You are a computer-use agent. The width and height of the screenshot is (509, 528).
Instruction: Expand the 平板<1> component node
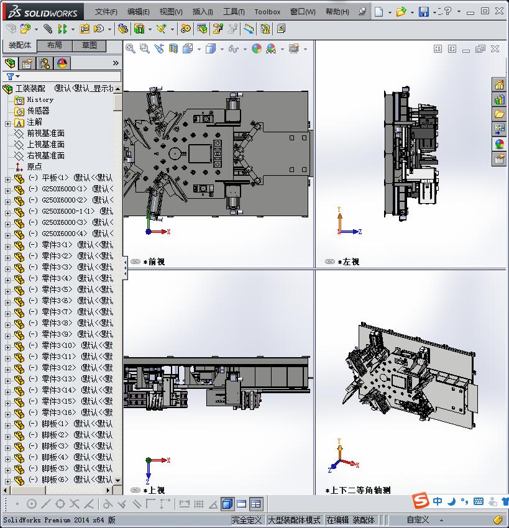(7, 178)
